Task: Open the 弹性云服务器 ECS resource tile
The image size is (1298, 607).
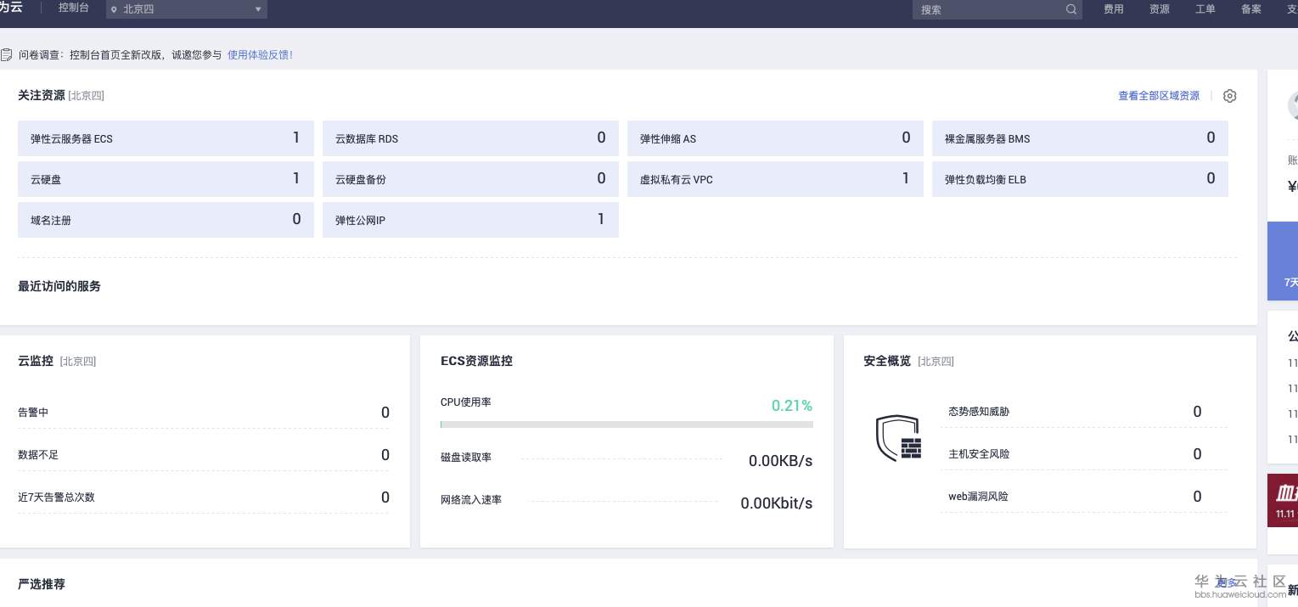Action: click(166, 138)
